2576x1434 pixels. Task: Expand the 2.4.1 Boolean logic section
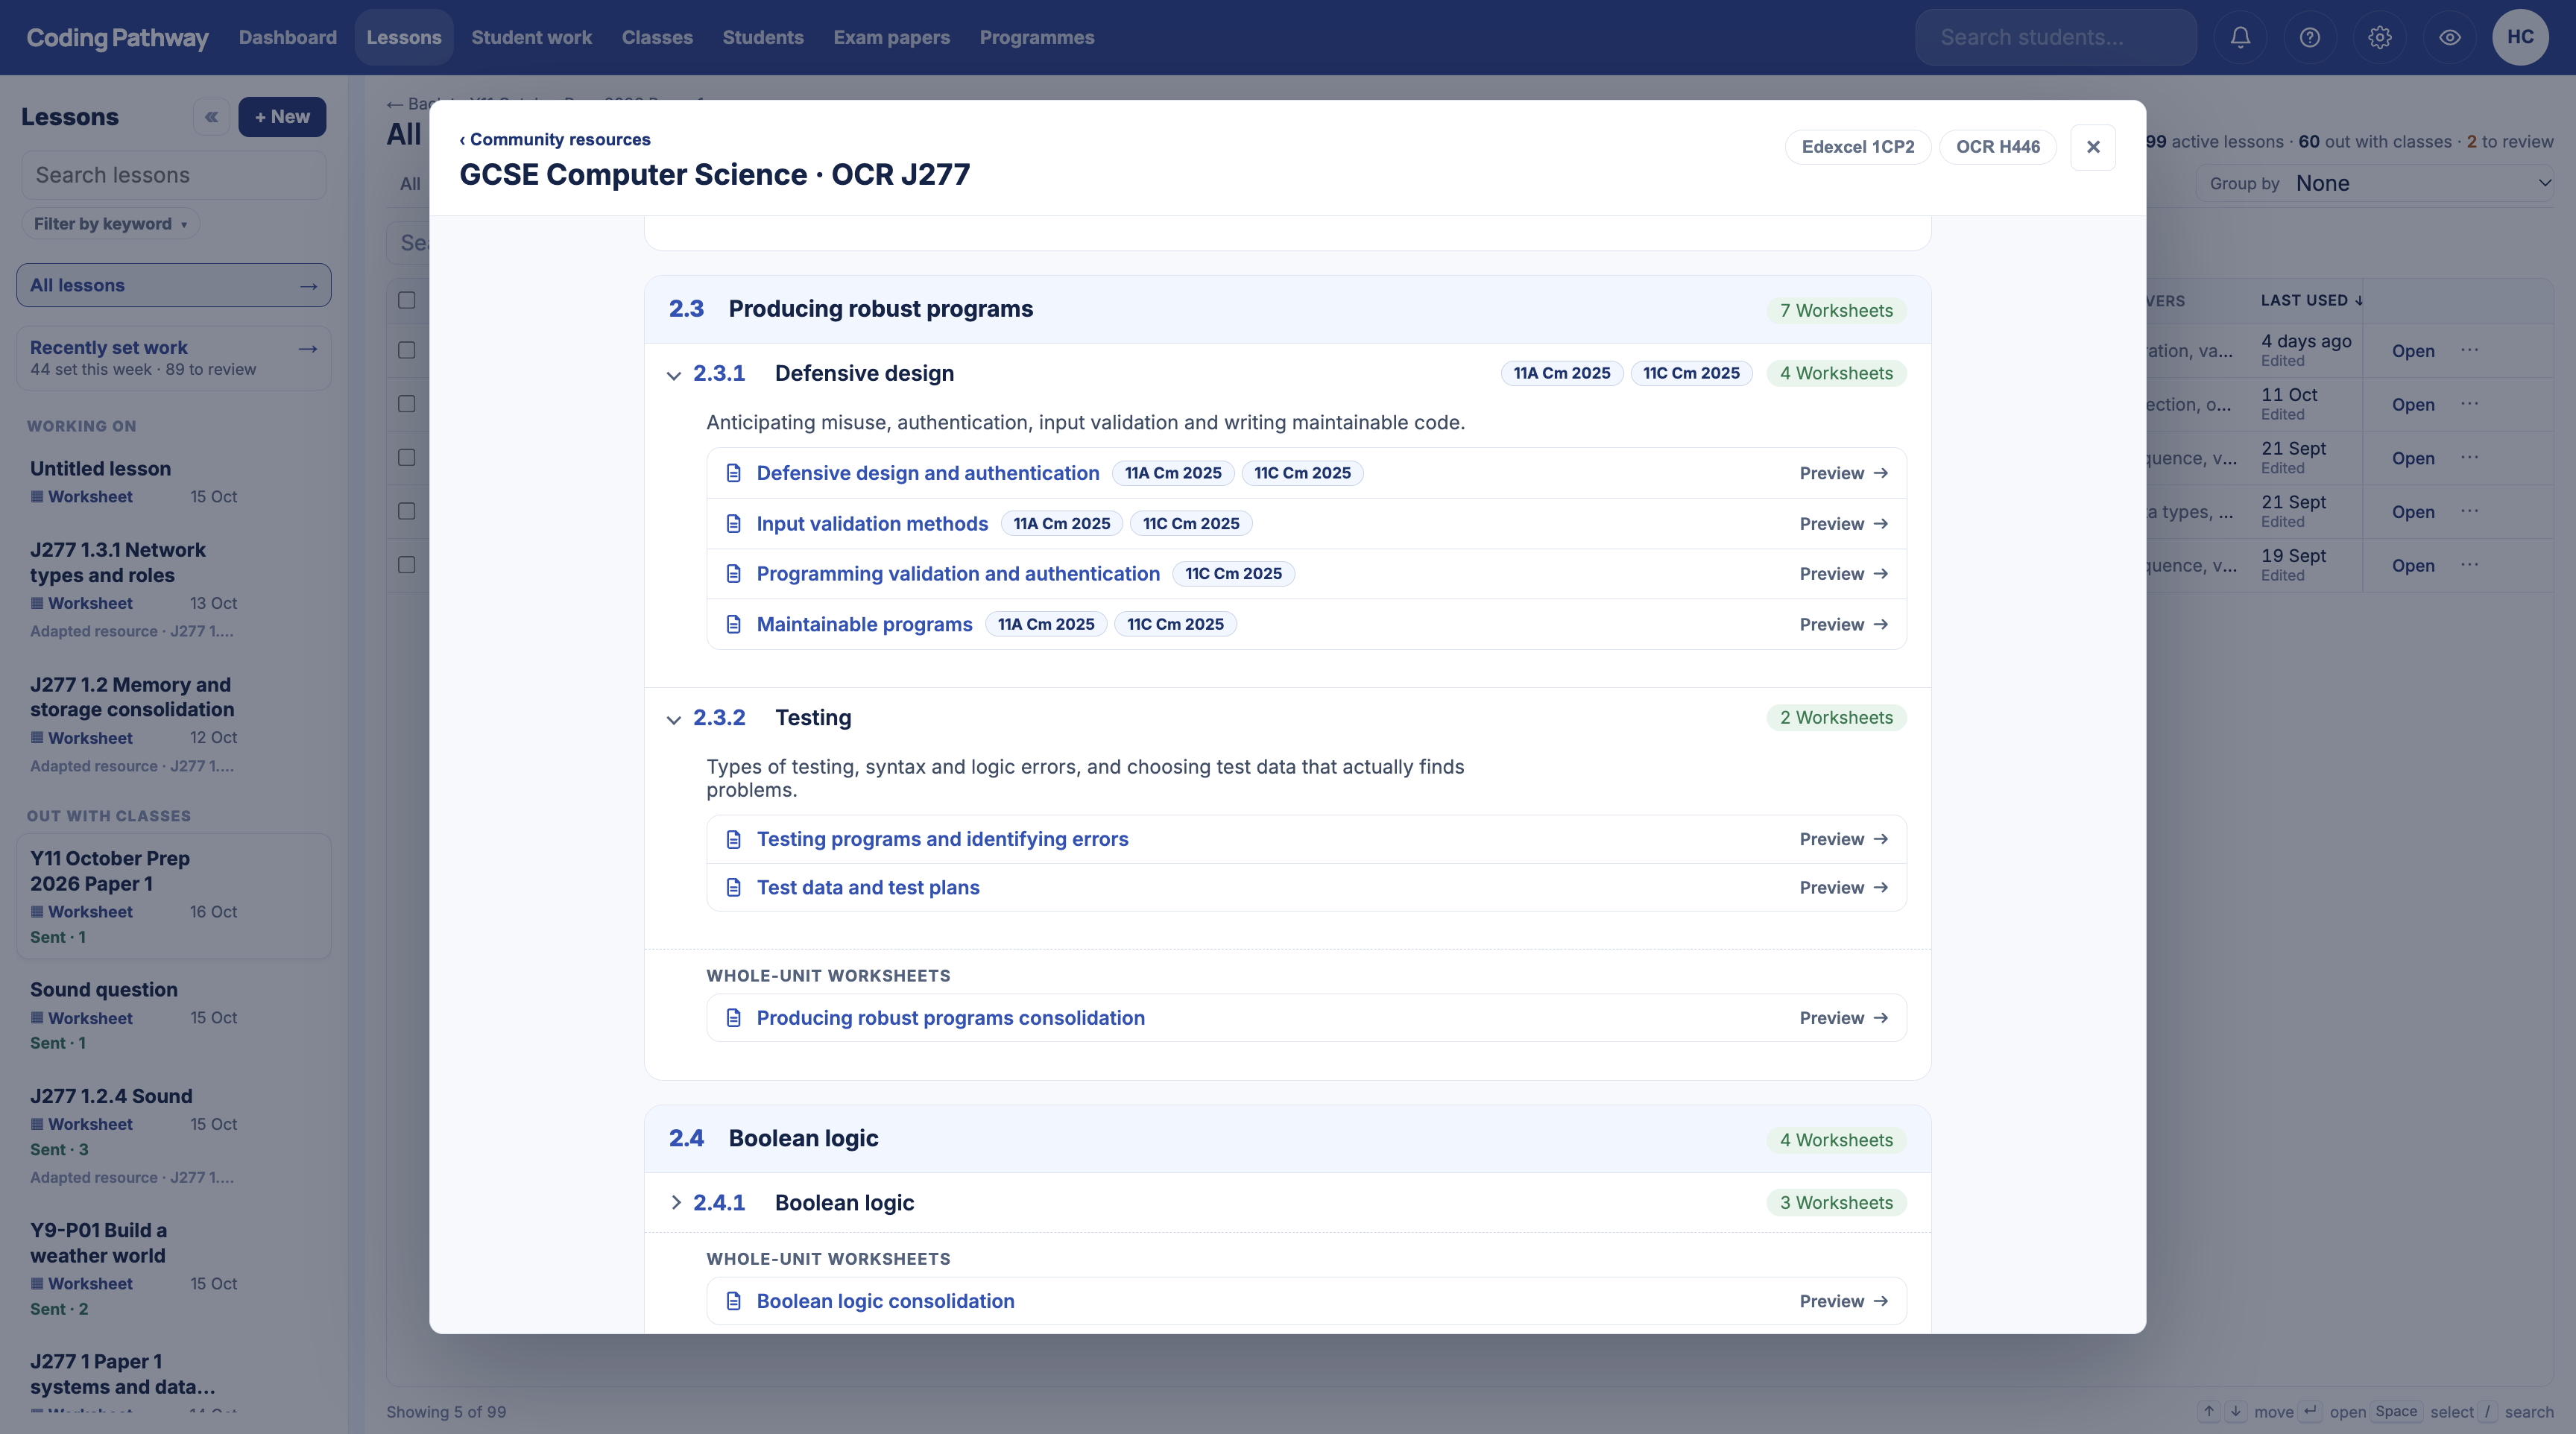[675, 1203]
